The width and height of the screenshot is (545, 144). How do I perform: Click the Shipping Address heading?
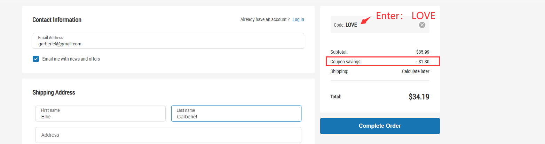coord(54,92)
